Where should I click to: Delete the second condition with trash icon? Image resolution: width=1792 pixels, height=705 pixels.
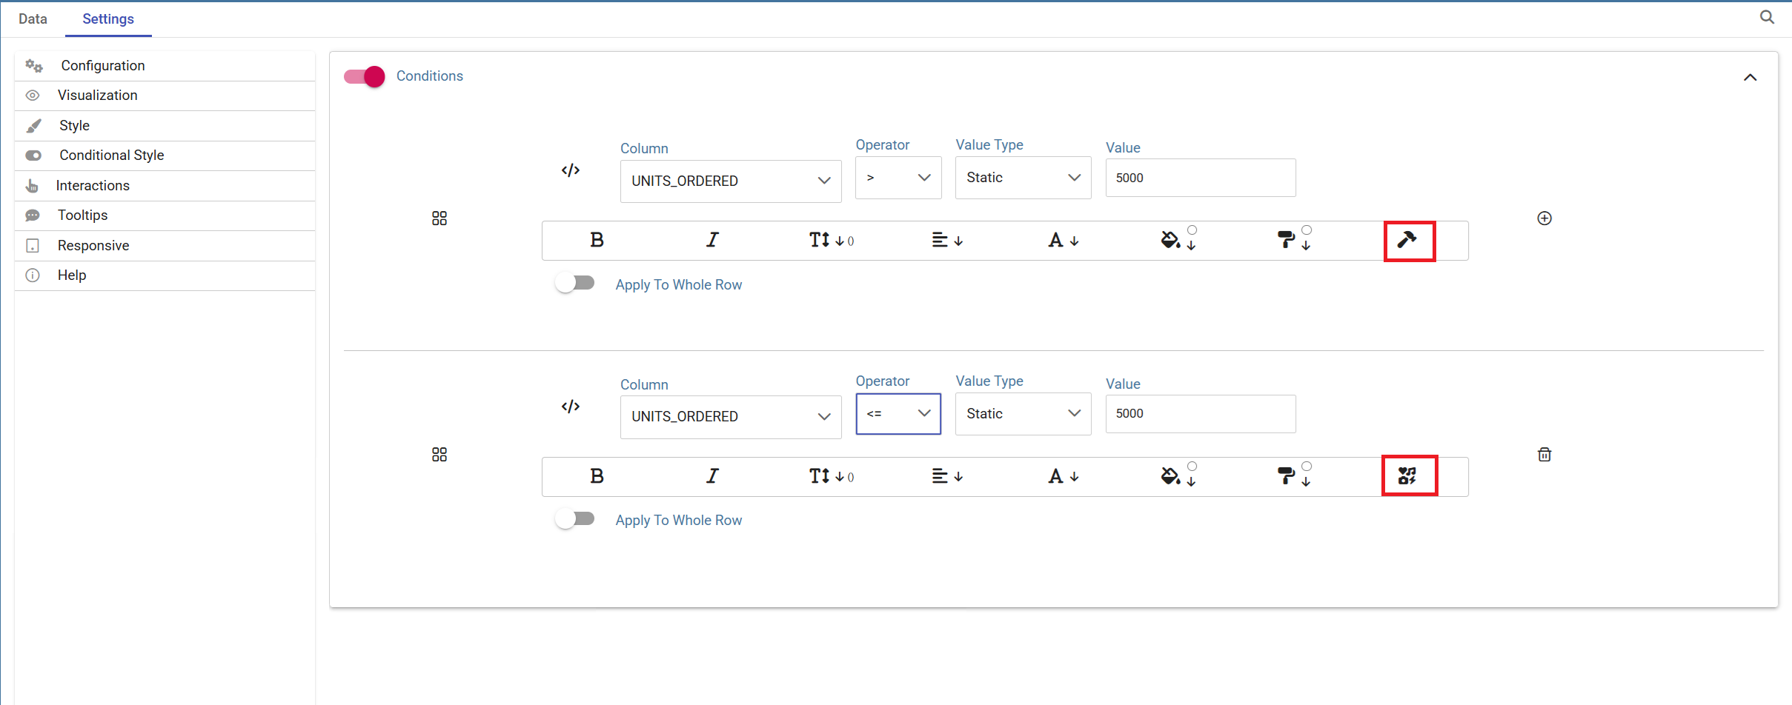pyautogui.click(x=1544, y=455)
